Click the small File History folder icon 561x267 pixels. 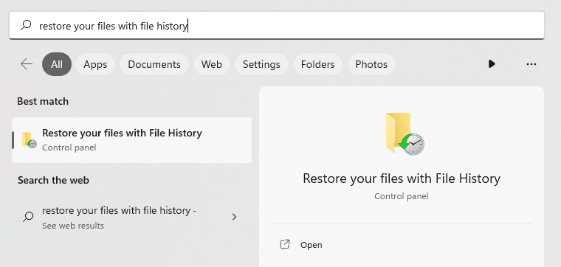[29, 139]
